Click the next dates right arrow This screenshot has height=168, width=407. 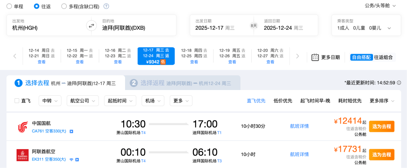pyautogui.click(x=297, y=56)
